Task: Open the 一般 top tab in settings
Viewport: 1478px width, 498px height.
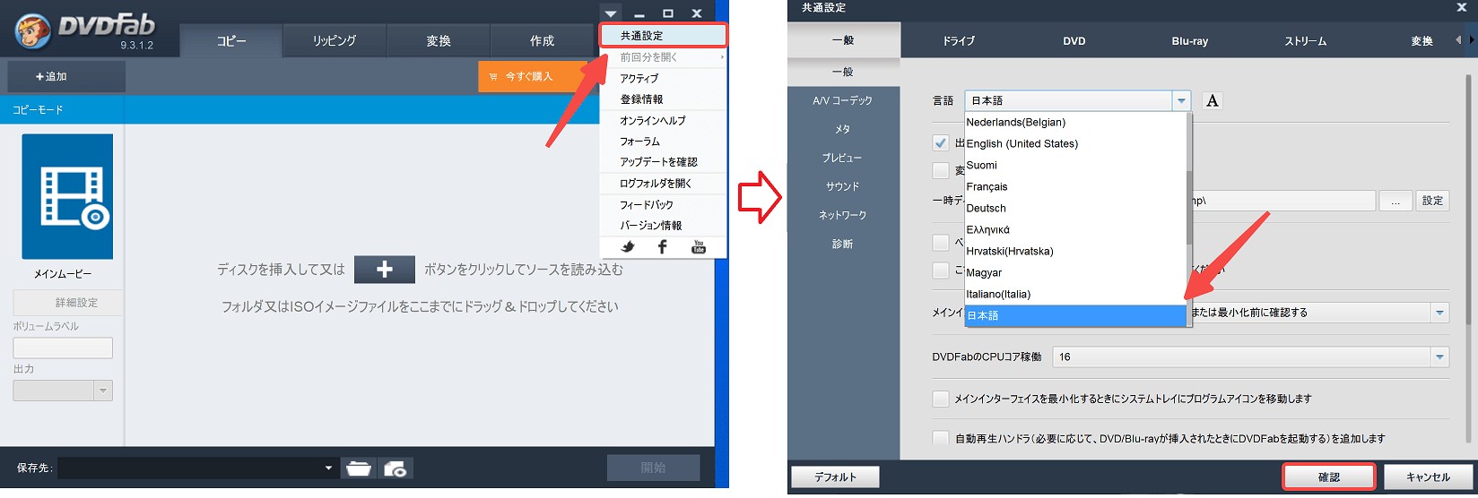Action: [843, 40]
